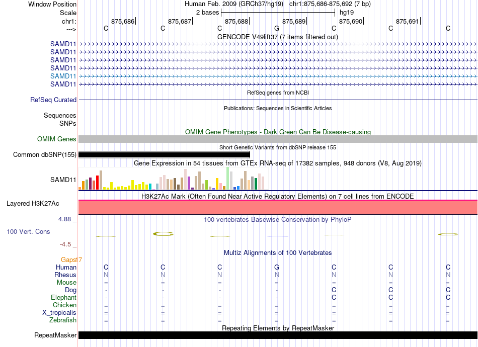Click the Publications: Sequences in Scientific Articles title

[278, 108]
